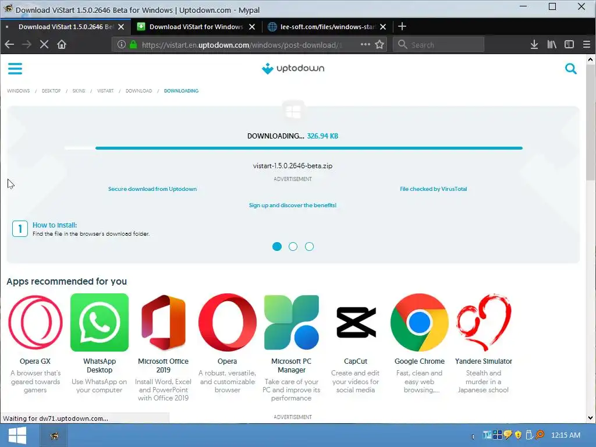The width and height of the screenshot is (596, 447).
Task: Click the yellow chat bubble tray icon
Action: 508,434
